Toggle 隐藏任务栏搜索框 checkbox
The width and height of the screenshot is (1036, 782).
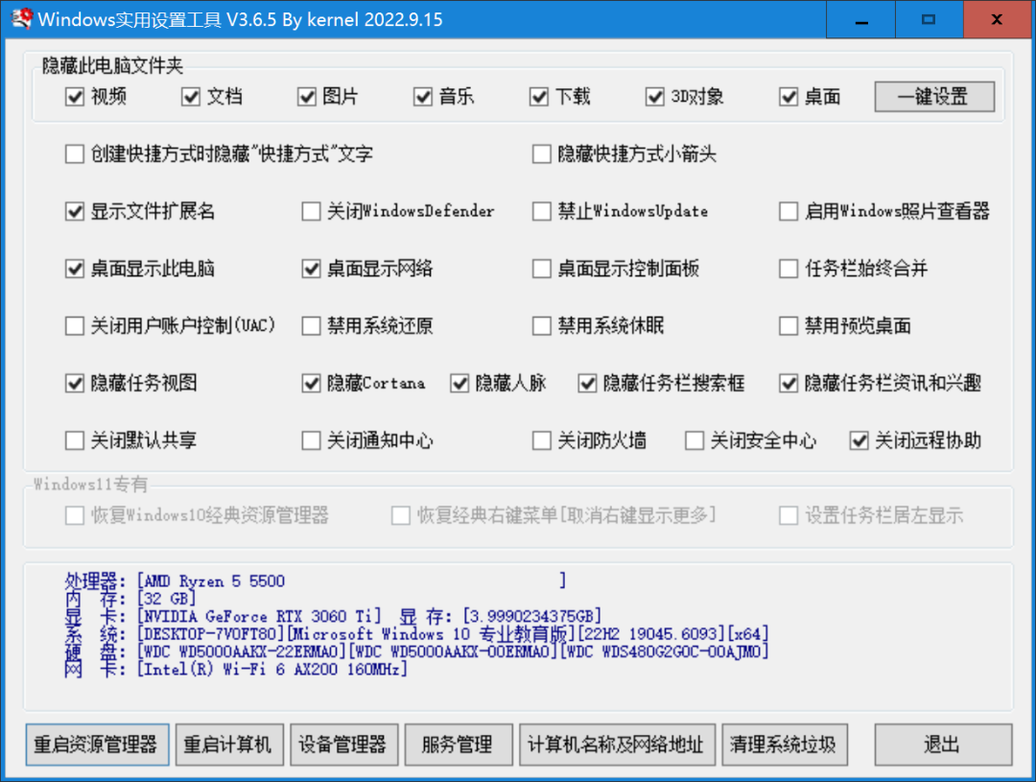coord(587,384)
